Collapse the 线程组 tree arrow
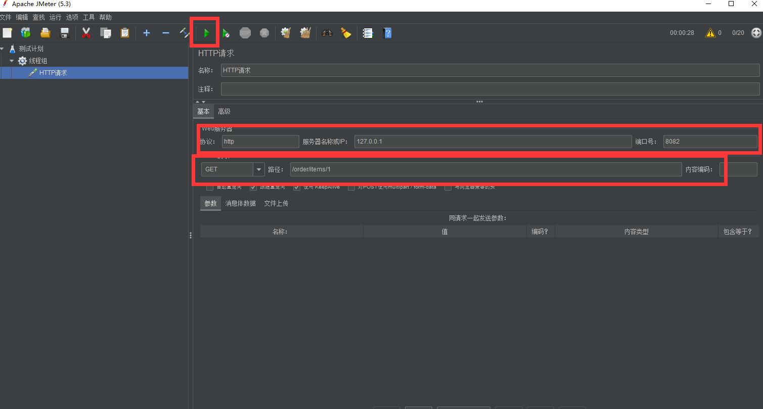This screenshot has width=763, height=409. point(12,61)
